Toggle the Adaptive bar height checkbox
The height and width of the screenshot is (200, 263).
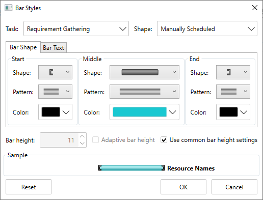click(95, 140)
